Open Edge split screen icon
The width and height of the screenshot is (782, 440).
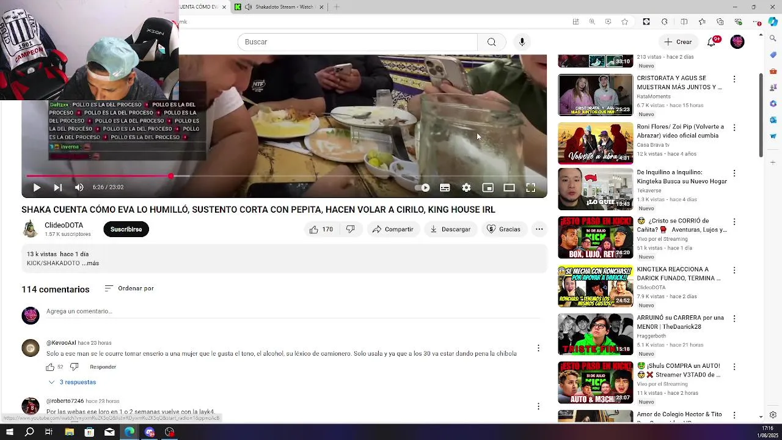click(684, 22)
